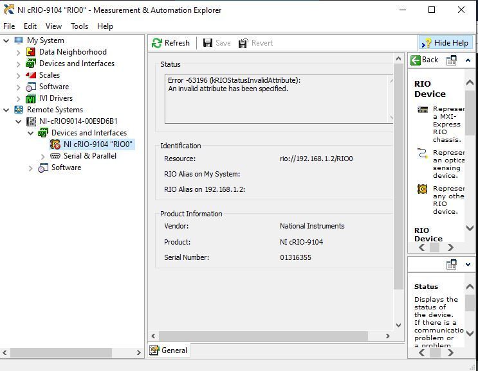Collapse the remote Devices and Interfaces node

(x=30, y=134)
